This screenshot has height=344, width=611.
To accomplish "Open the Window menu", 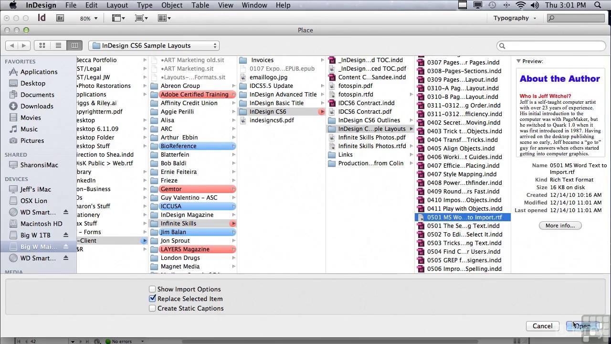I will [x=254, y=5].
